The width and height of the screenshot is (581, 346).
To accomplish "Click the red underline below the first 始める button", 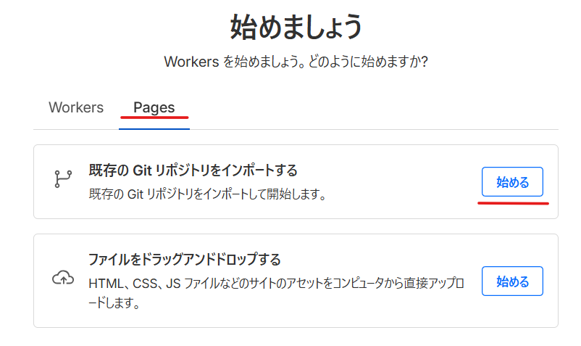I will coord(513,204).
